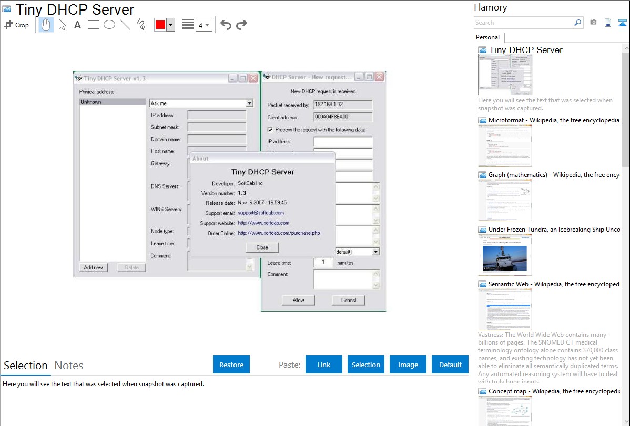The width and height of the screenshot is (630, 426).
Task: Click the Concept map Wikipedia entry title
Action: coord(554,391)
